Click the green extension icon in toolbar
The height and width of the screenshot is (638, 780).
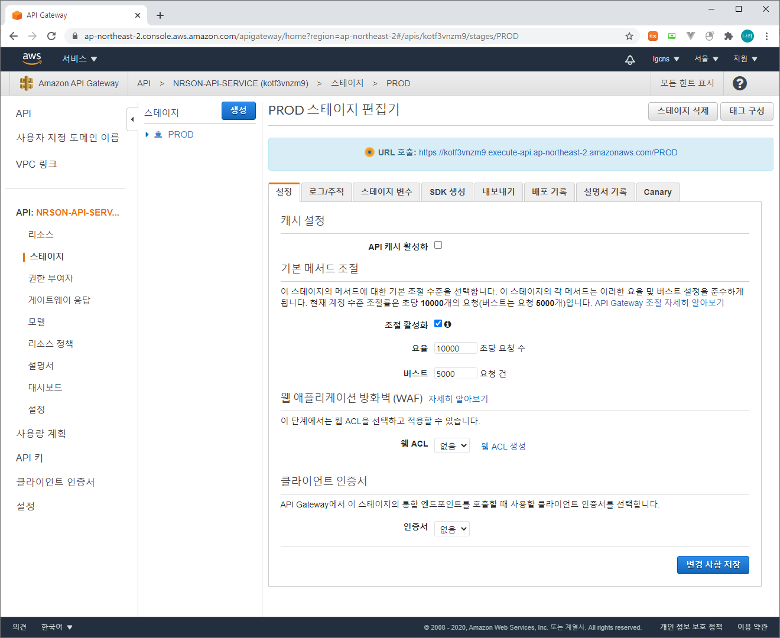672,36
